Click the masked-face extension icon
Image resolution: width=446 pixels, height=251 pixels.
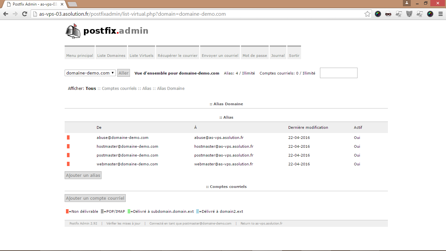[x=388, y=14]
